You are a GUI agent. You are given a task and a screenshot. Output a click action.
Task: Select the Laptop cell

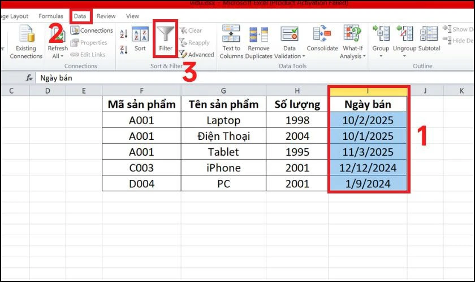click(223, 120)
